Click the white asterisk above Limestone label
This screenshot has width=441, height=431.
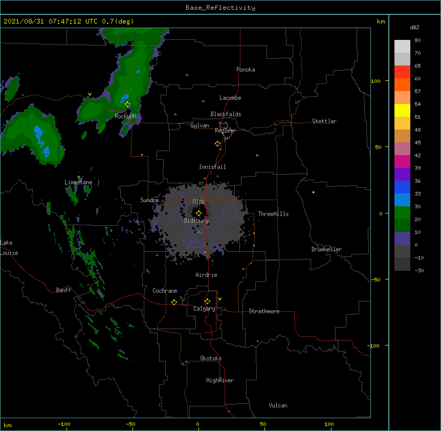pyautogui.click(x=79, y=177)
